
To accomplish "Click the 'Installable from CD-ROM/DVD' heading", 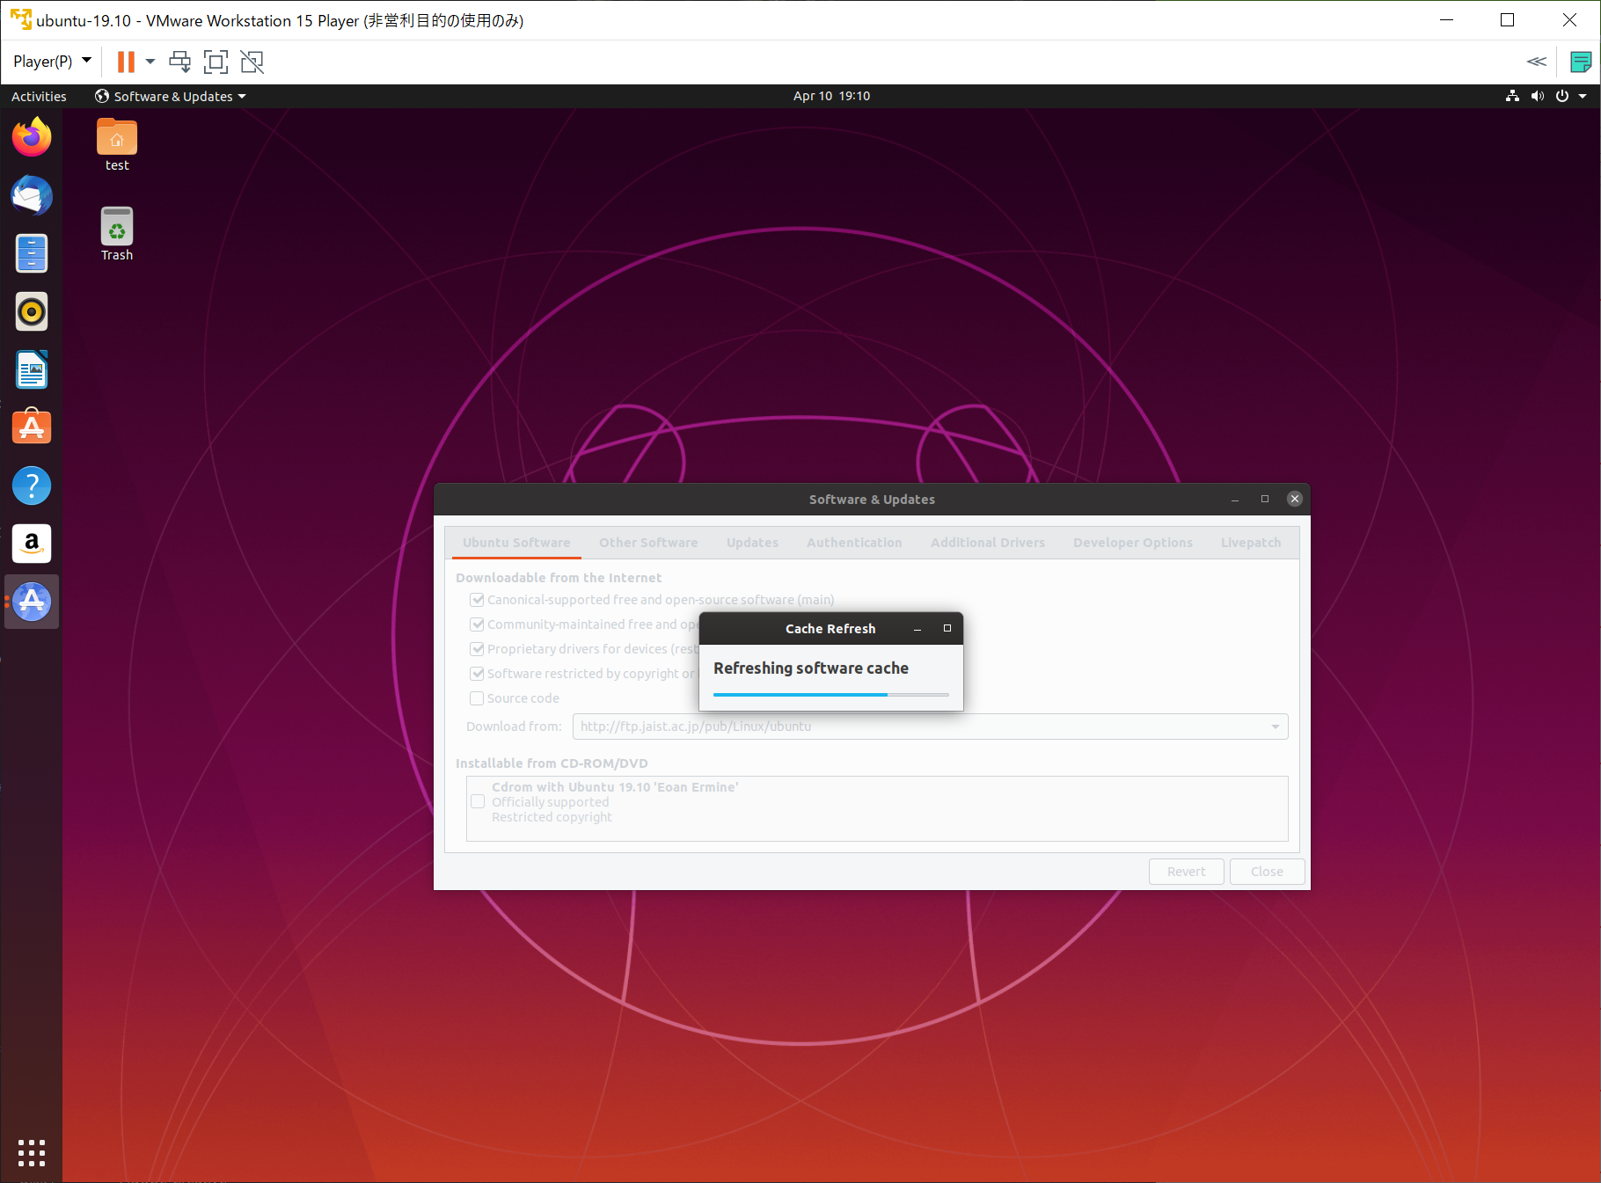I will (x=552, y=763).
